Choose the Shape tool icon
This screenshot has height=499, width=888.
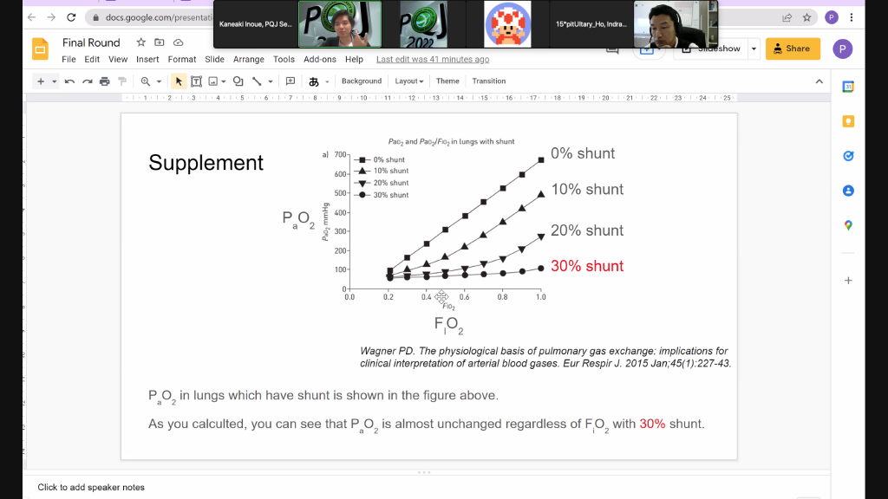pos(238,81)
